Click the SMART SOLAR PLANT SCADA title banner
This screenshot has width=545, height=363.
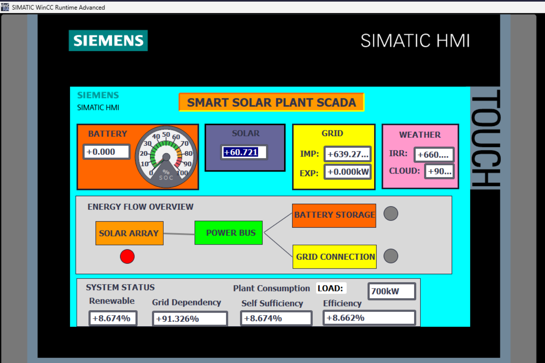click(x=271, y=102)
